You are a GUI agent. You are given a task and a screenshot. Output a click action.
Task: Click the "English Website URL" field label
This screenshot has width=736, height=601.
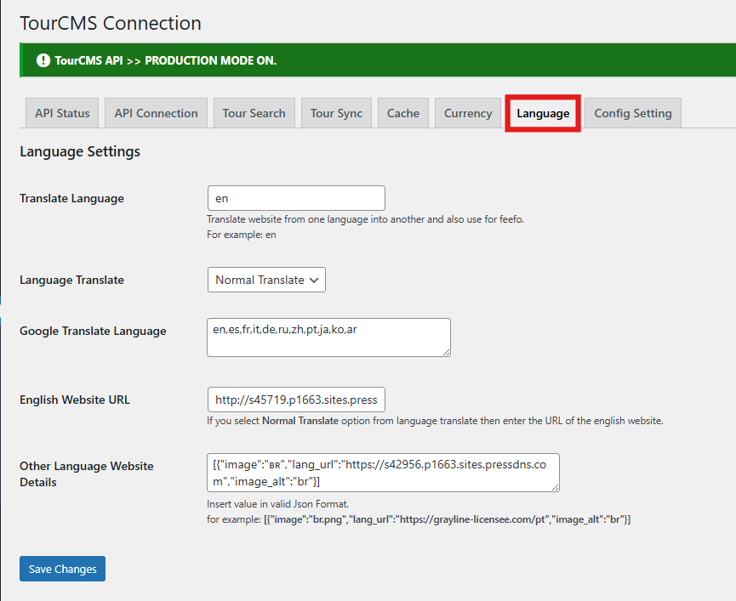tap(75, 400)
